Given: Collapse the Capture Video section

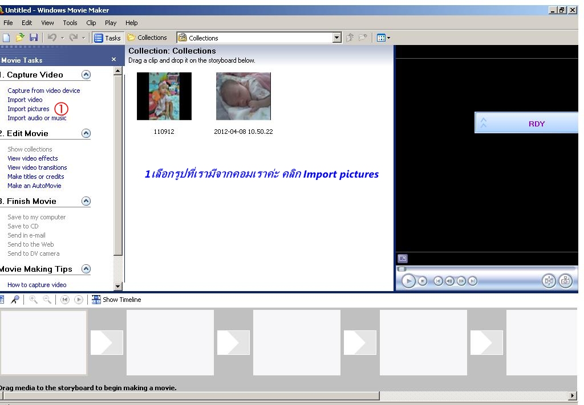Looking at the screenshot, I should tap(86, 75).
